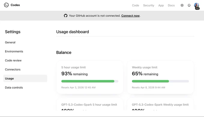
Task: Open the Code tab in top navigation
Action: click(x=135, y=5)
